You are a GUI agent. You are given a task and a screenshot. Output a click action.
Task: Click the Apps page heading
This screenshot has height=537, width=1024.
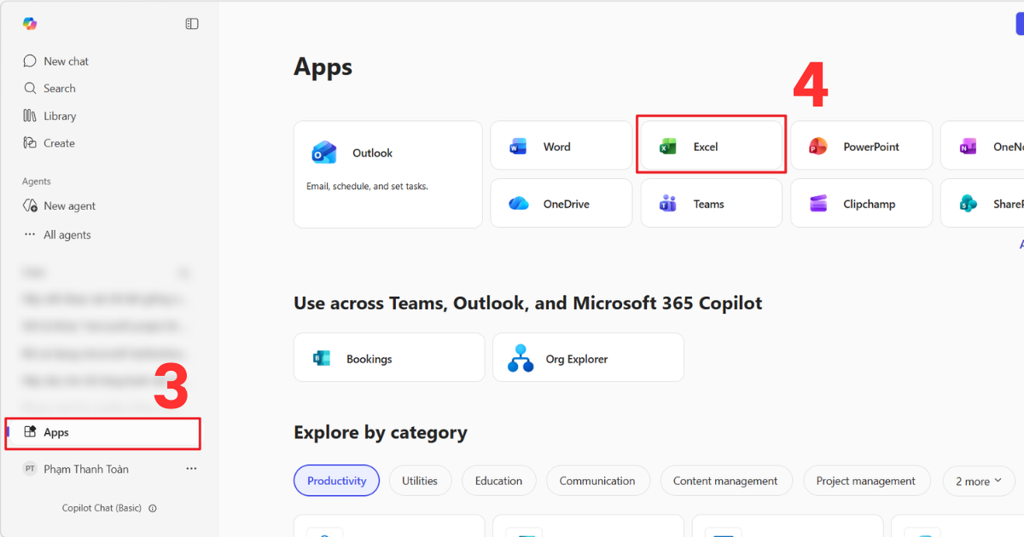[323, 67]
